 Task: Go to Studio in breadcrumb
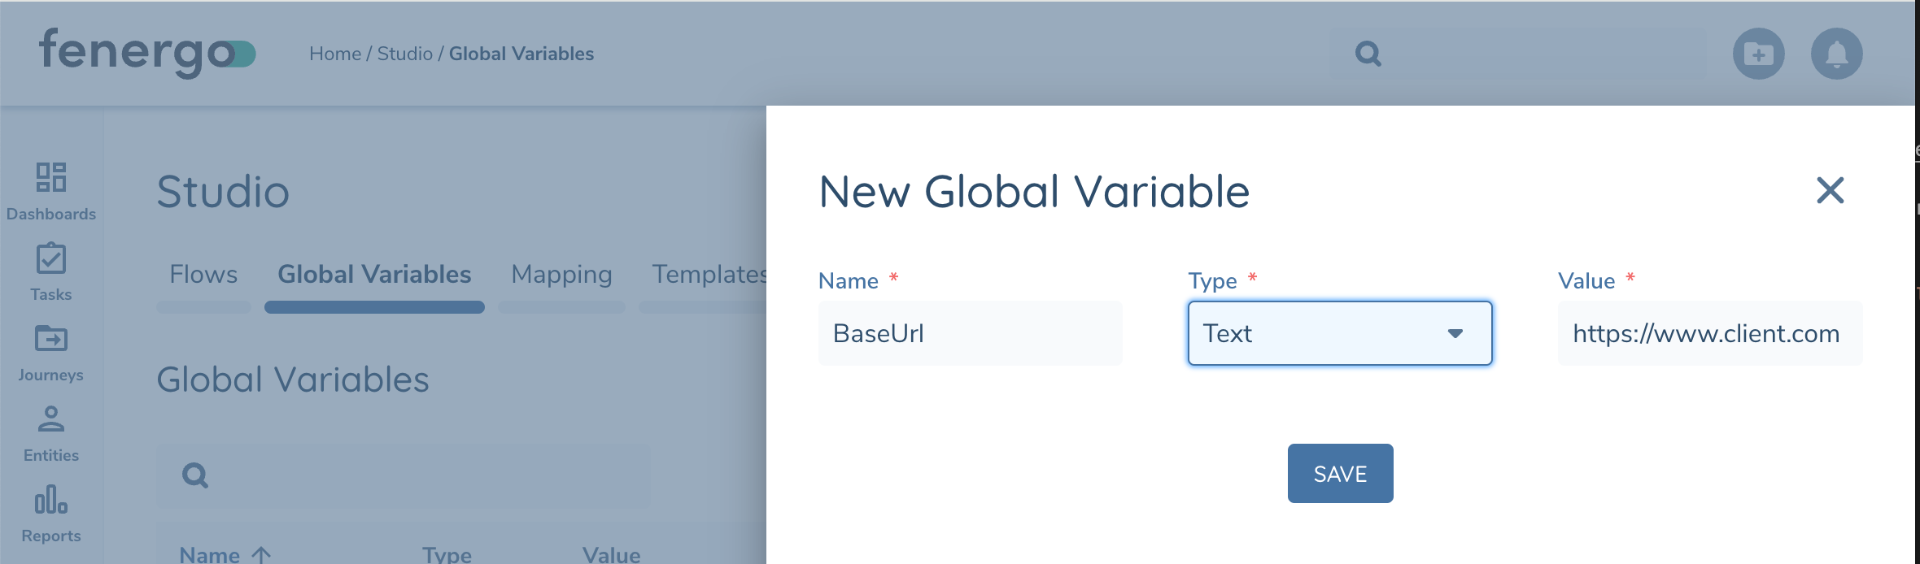coord(405,54)
